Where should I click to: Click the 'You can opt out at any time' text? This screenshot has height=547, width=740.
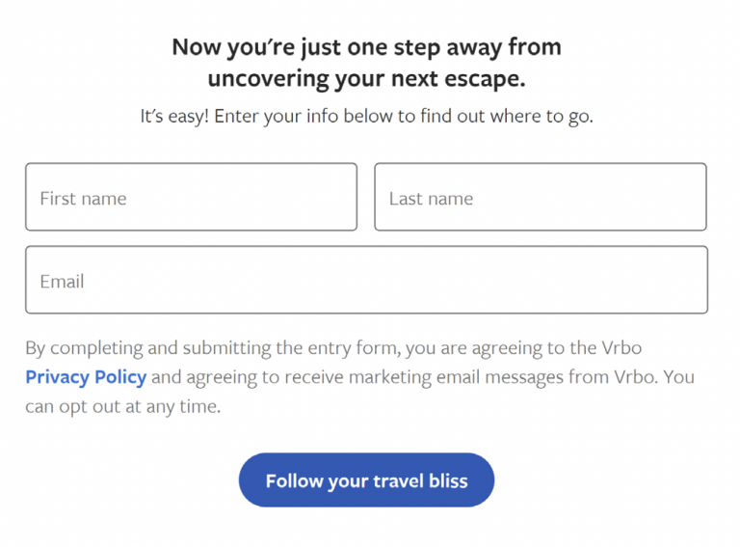point(123,406)
